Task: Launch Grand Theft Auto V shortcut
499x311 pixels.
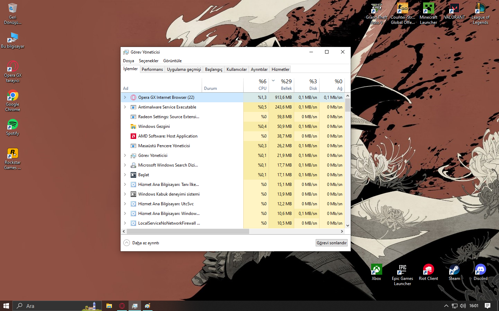Action: (377, 14)
